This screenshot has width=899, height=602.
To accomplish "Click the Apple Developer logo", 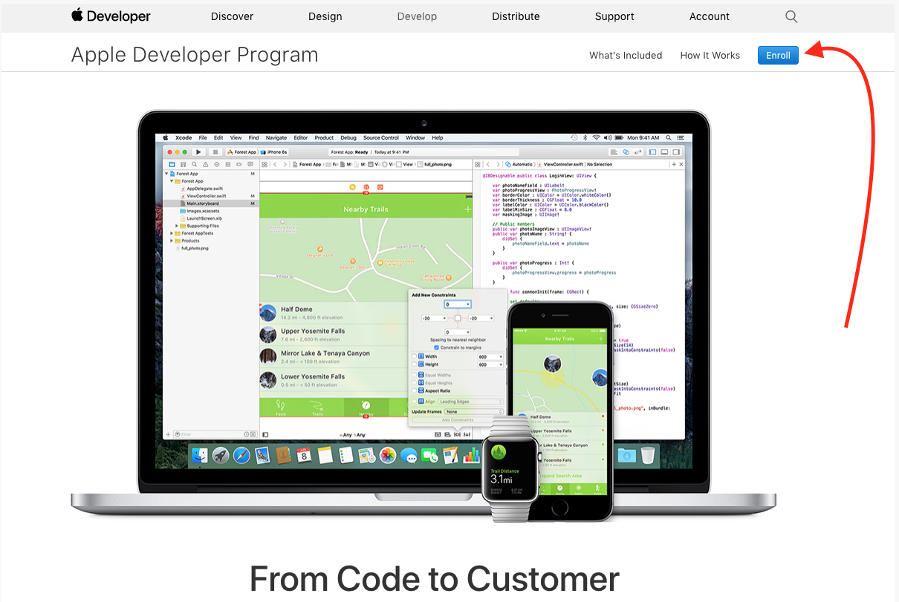I will click(x=111, y=16).
